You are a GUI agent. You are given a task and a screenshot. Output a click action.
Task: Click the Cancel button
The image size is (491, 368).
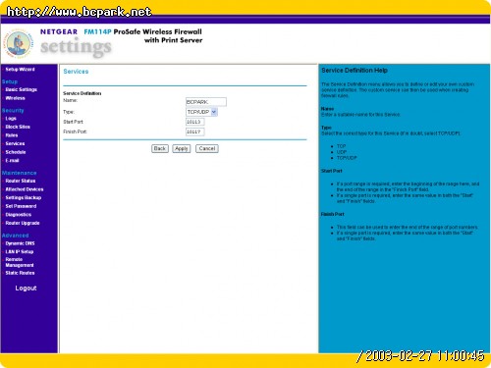207,148
